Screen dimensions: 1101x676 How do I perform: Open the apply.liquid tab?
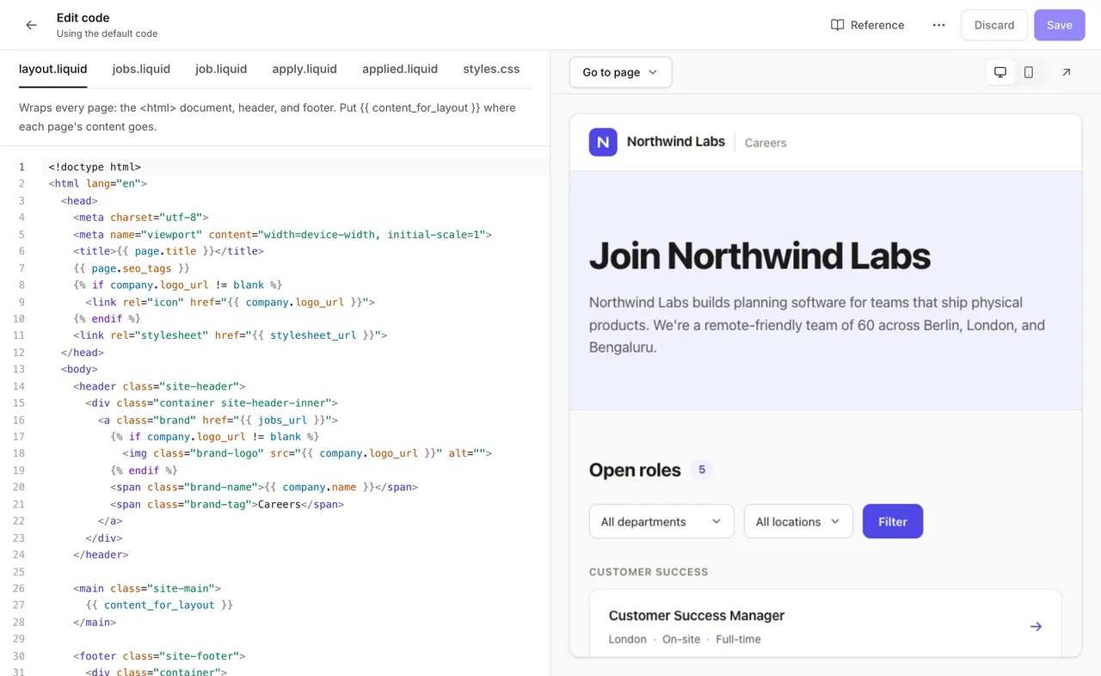pyautogui.click(x=304, y=69)
